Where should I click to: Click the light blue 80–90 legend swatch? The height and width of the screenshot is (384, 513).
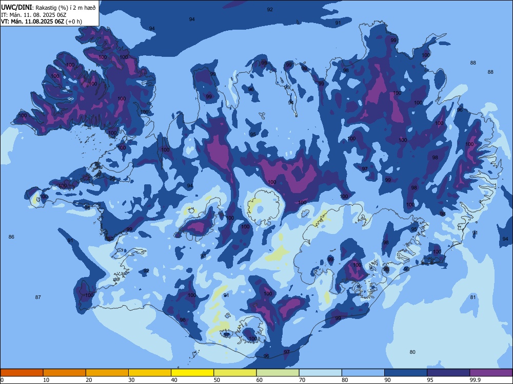tap(363, 373)
